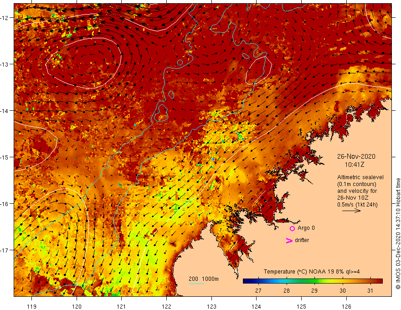Click the 122 longitude axis label
Image resolution: width=401 pixels, height=310 pixels.
(166, 306)
